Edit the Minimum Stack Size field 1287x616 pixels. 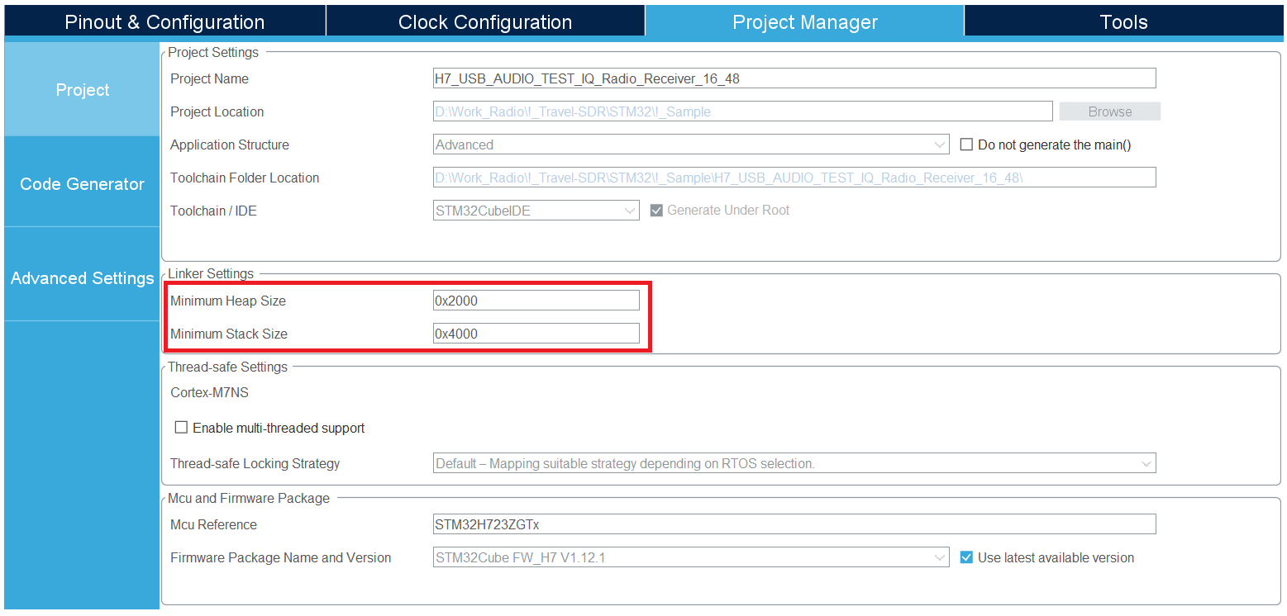(x=536, y=334)
